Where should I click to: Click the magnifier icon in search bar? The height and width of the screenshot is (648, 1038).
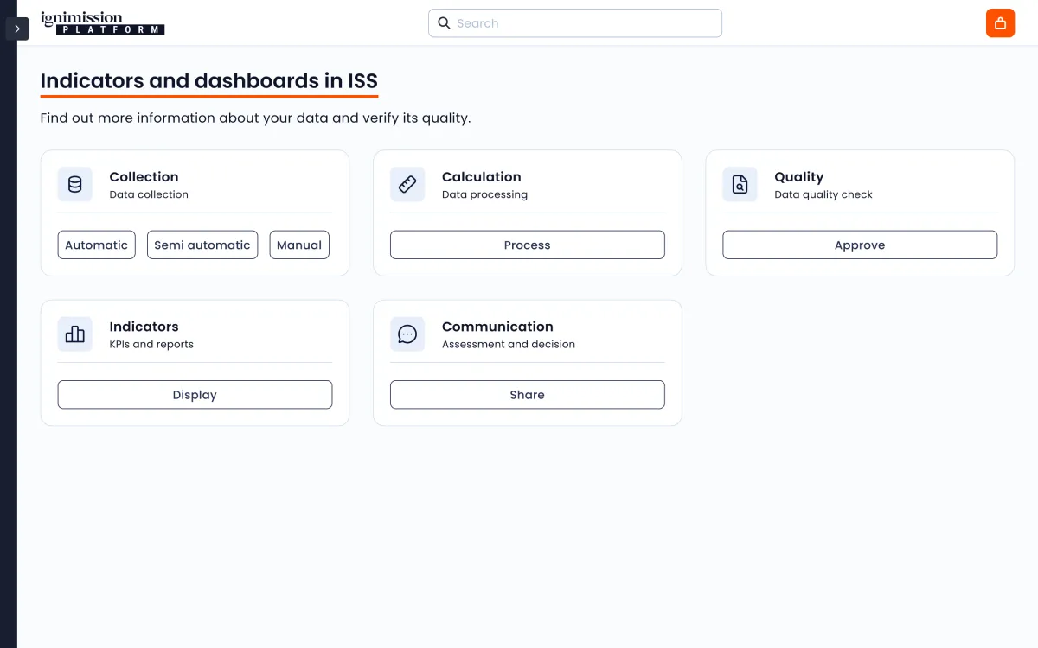[x=444, y=23]
